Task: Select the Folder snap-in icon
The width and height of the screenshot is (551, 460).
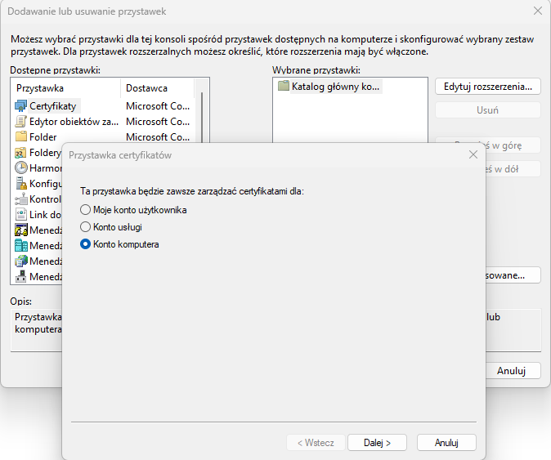Action: (x=21, y=137)
